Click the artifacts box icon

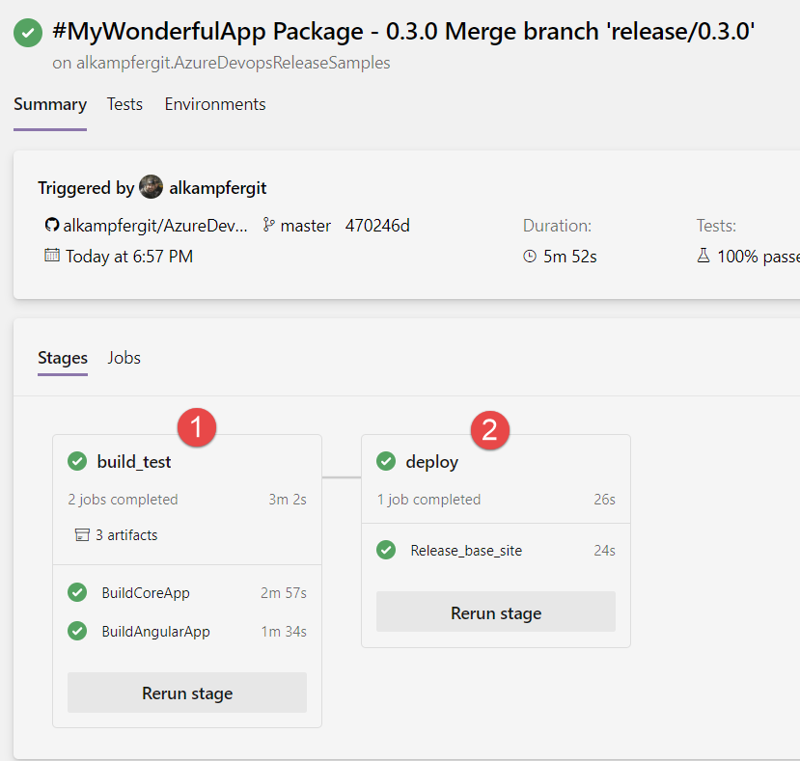(82, 535)
